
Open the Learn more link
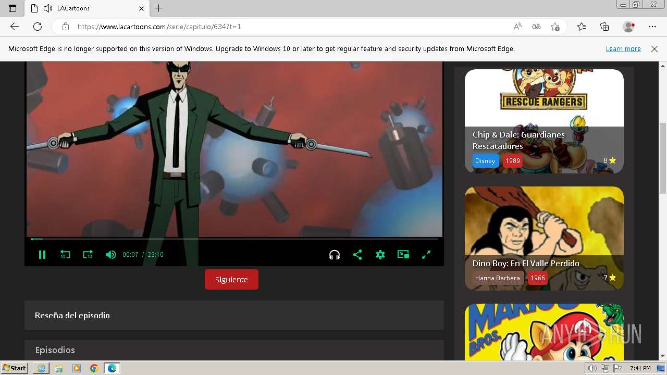point(623,48)
